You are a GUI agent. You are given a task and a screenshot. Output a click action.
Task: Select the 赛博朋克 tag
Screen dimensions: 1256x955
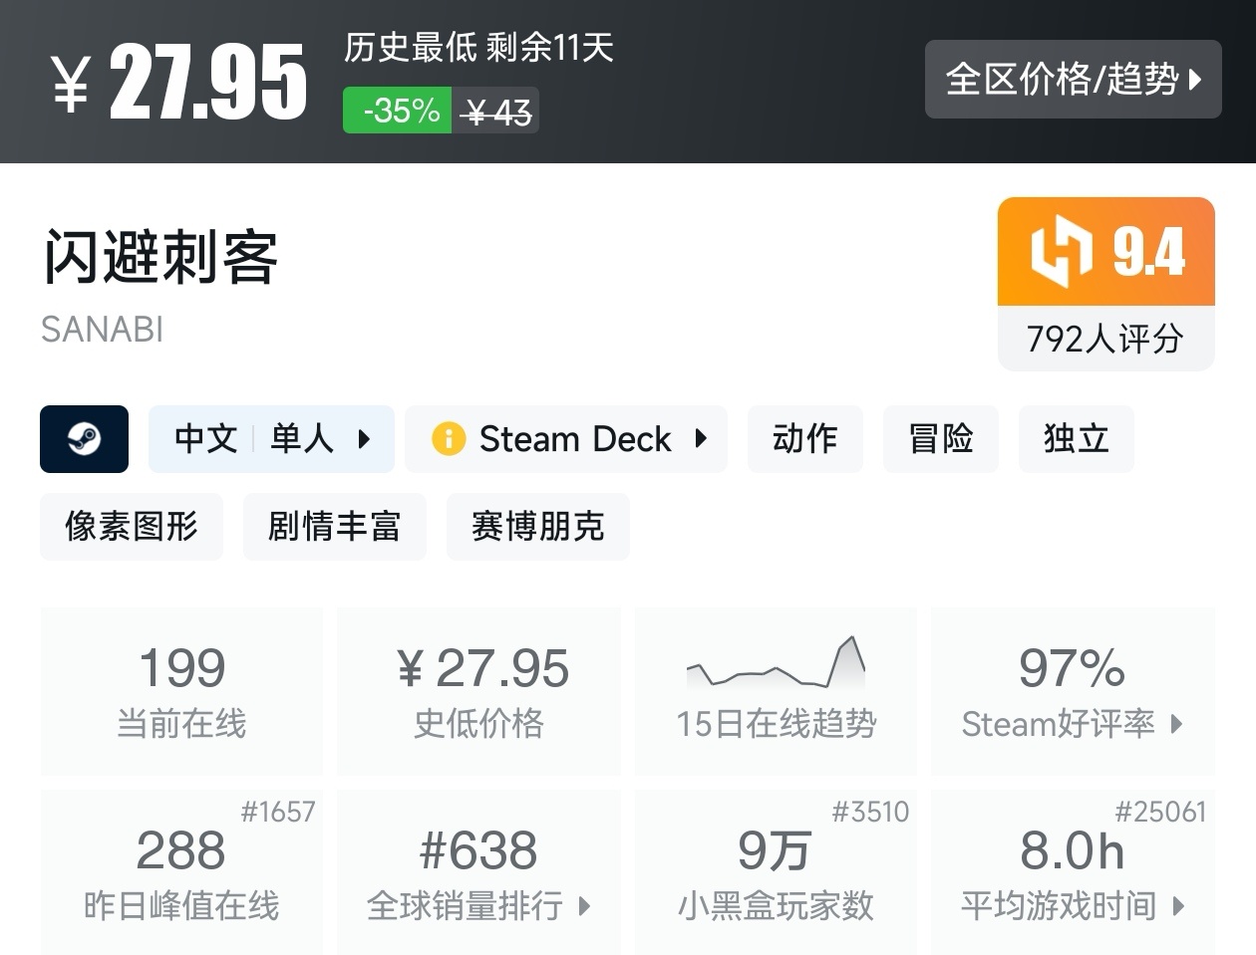537,527
